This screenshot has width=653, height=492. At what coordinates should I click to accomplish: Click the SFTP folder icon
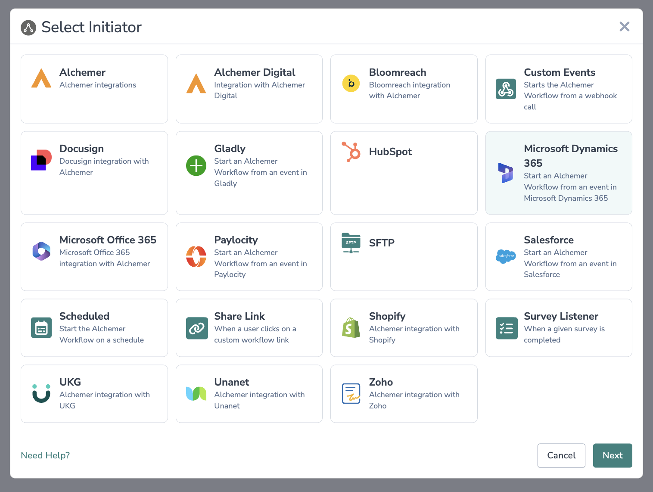[351, 243]
